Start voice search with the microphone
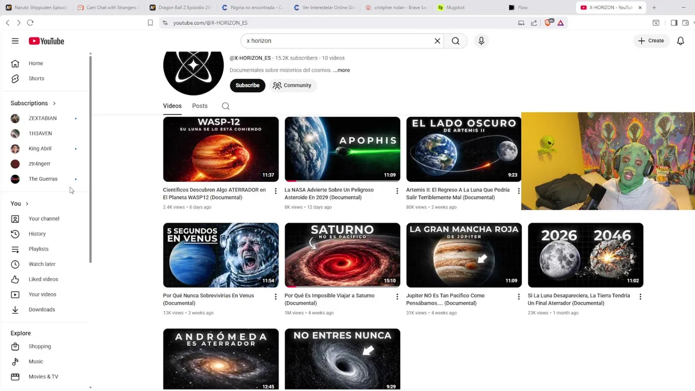This screenshot has width=695, height=391. tap(481, 41)
